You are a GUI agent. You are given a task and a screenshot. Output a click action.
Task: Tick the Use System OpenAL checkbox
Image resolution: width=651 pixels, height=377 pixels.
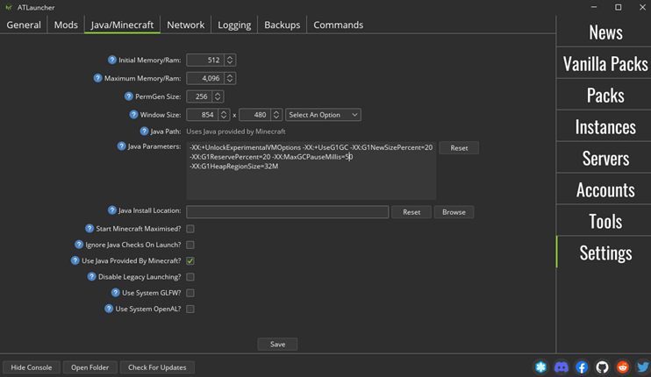190,309
